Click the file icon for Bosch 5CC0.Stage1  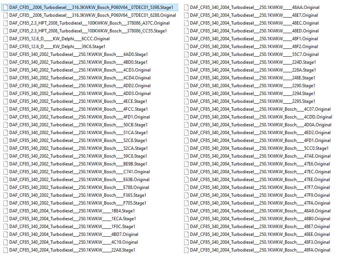pyautogui.click(x=186, y=148)
